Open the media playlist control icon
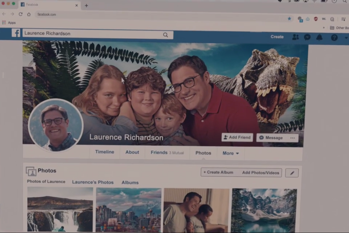 coord(343,19)
